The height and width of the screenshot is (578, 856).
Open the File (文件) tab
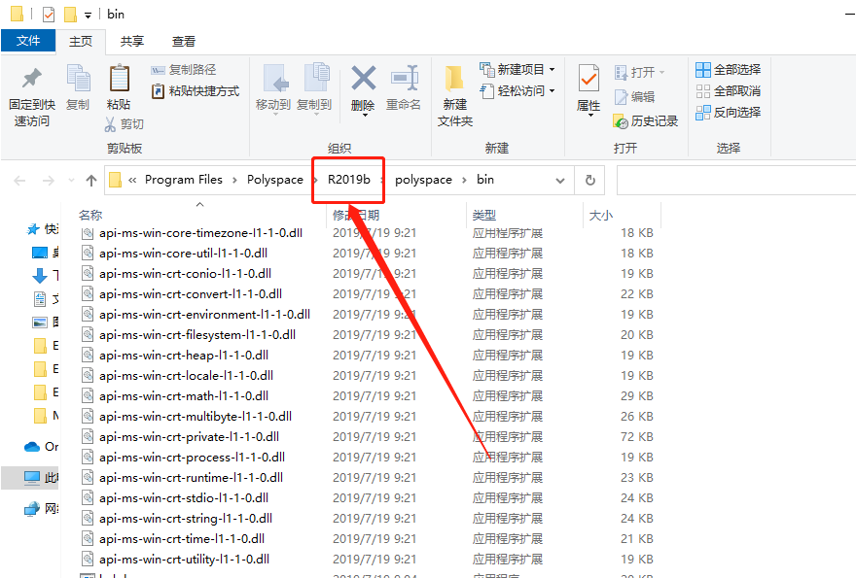click(28, 41)
